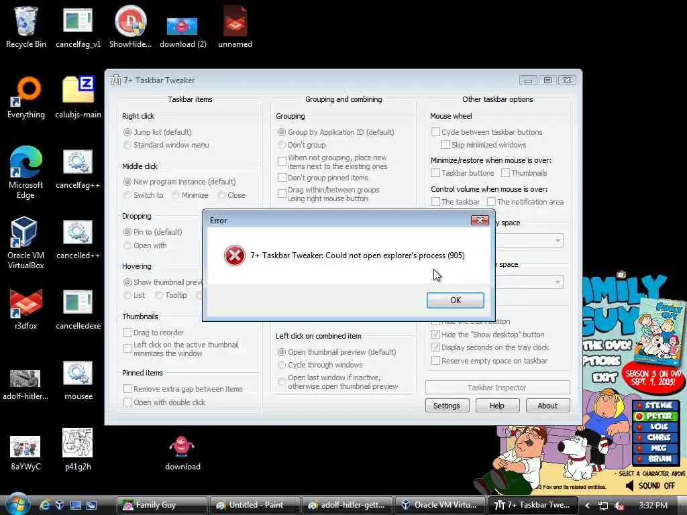The width and height of the screenshot is (687, 515).
Task: Select the cancelledexe desktop icon
Action: pos(78,308)
